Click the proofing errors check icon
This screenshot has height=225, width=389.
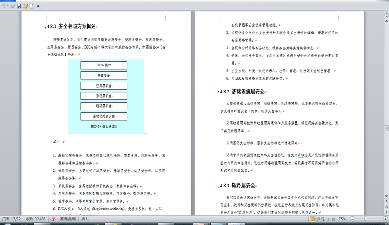point(53,219)
